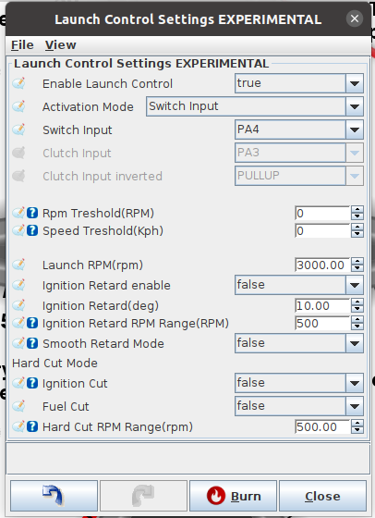Decrease Ignition Retard RPM Range with down arrow
The image size is (375, 518).
point(357,327)
